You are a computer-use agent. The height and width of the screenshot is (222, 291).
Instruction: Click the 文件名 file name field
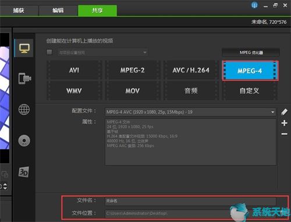tap(190, 201)
